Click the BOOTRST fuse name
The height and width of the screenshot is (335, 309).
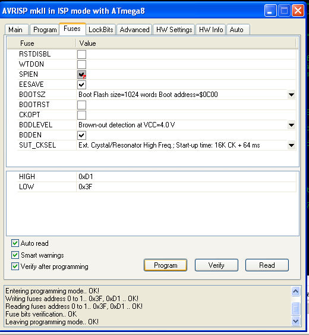pyautogui.click(x=34, y=105)
